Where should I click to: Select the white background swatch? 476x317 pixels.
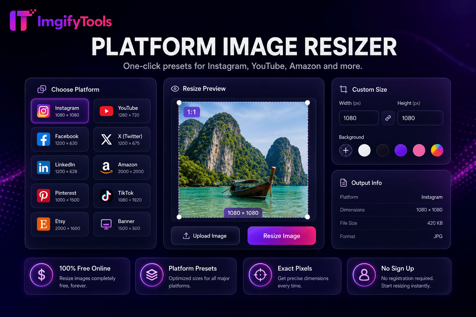tap(364, 150)
